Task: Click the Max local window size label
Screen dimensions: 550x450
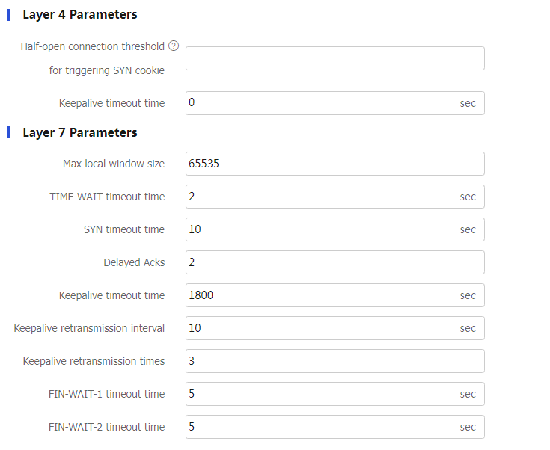Action: (x=114, y=164)
